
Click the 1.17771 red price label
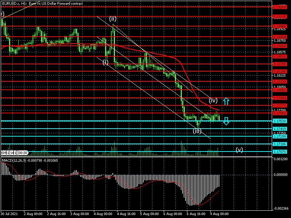(x=280, y=105)
